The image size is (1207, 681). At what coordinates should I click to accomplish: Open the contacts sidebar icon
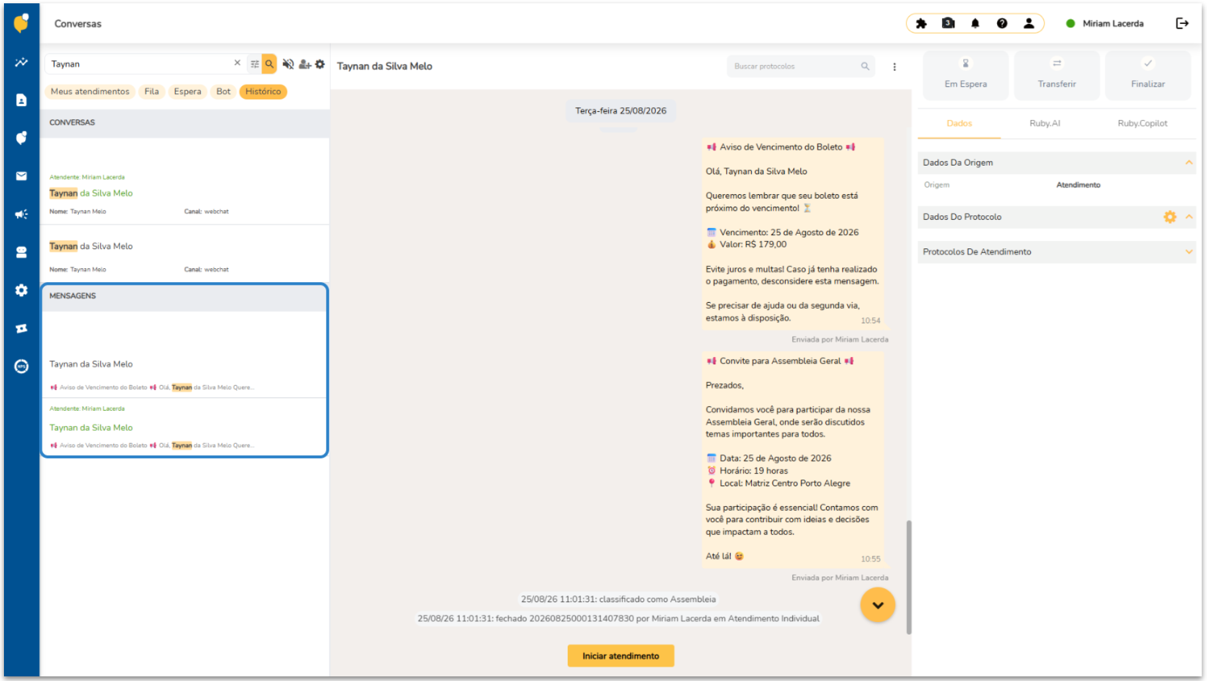point(21,100)
